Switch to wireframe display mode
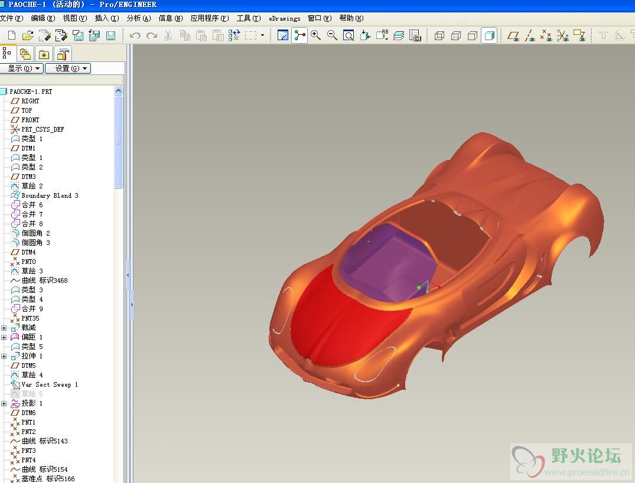The image size is (635, 483). (439, 35)
